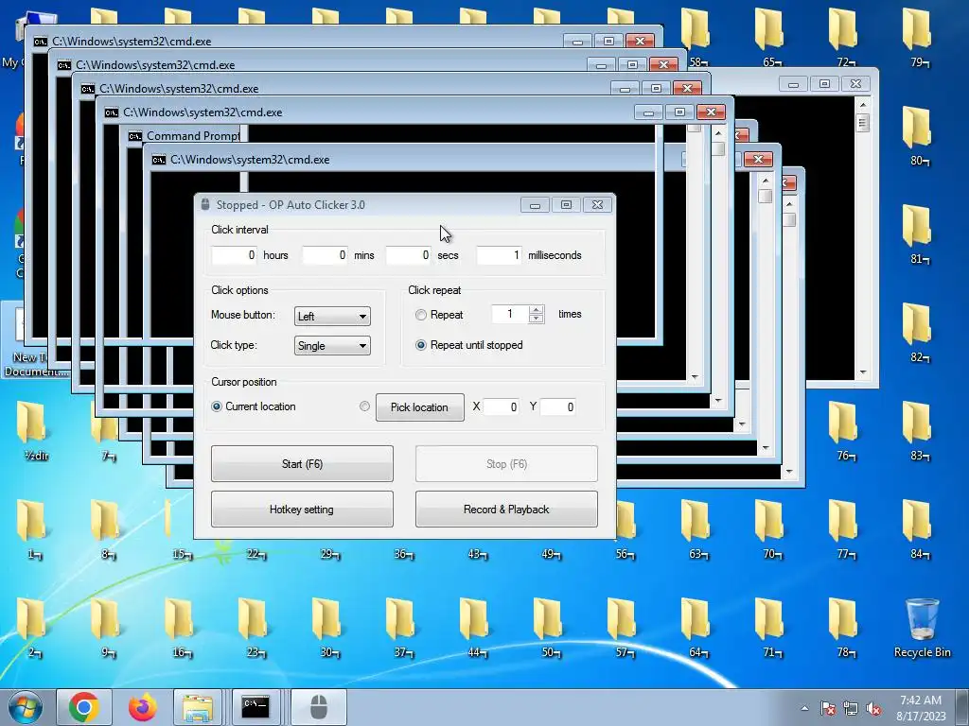Click the cmd taskbar icon
The height and width of the screenshot is (726, 969).
pyautogui.click(x=255, y=707)
